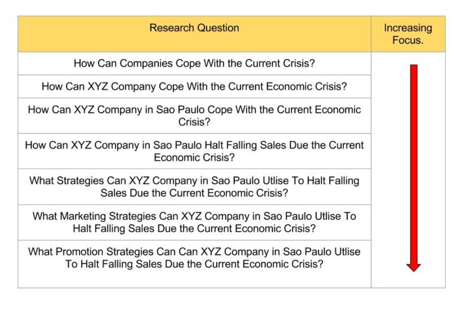Click 'Sales Due the Current Economic Crisis?' line
This screenshot has height=311, width=465.
194,193
